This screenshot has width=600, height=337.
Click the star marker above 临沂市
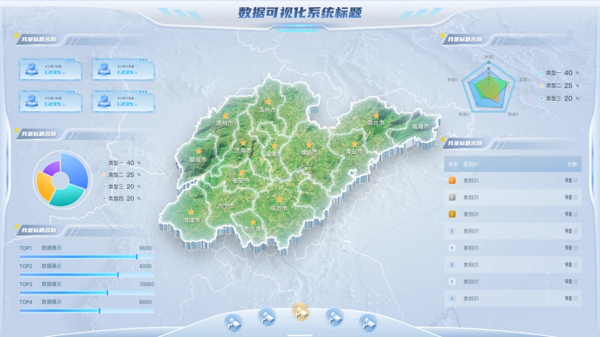279,200
